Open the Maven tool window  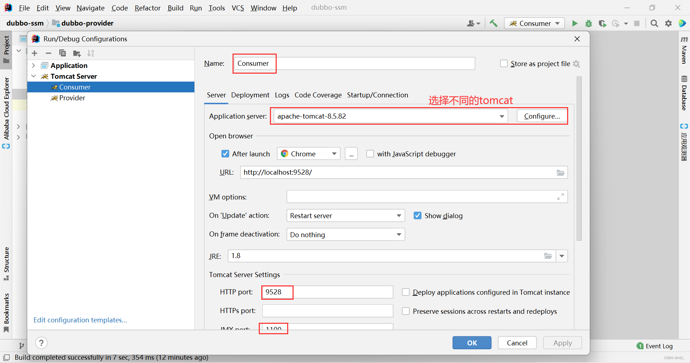(684, 54)
